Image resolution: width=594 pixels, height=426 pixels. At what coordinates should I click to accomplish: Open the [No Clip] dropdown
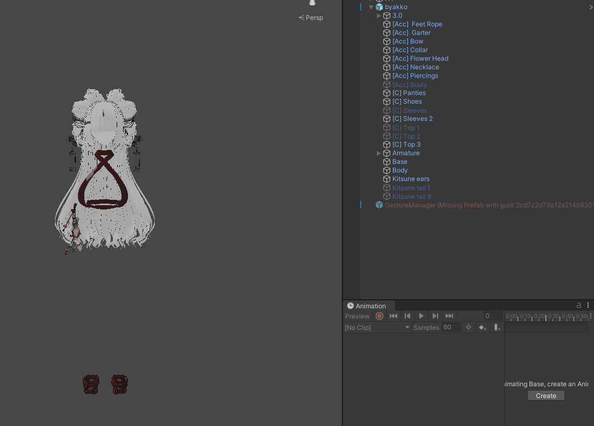(x=377, y=328)
